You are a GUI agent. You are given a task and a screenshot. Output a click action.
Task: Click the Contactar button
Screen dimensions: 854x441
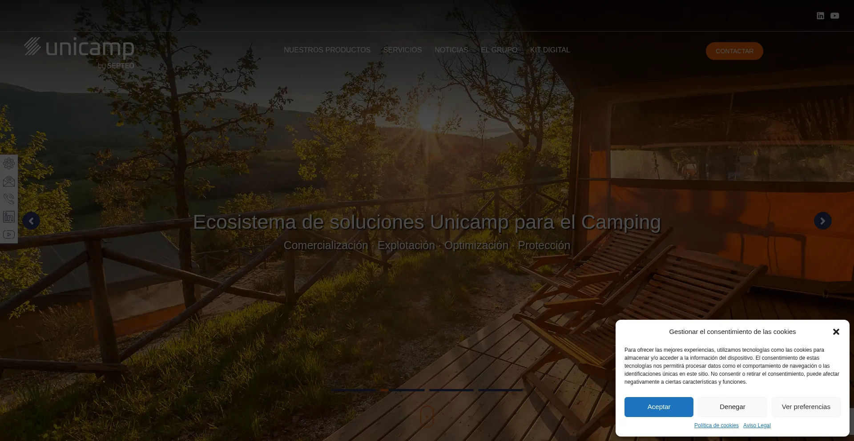click(734, 51)
